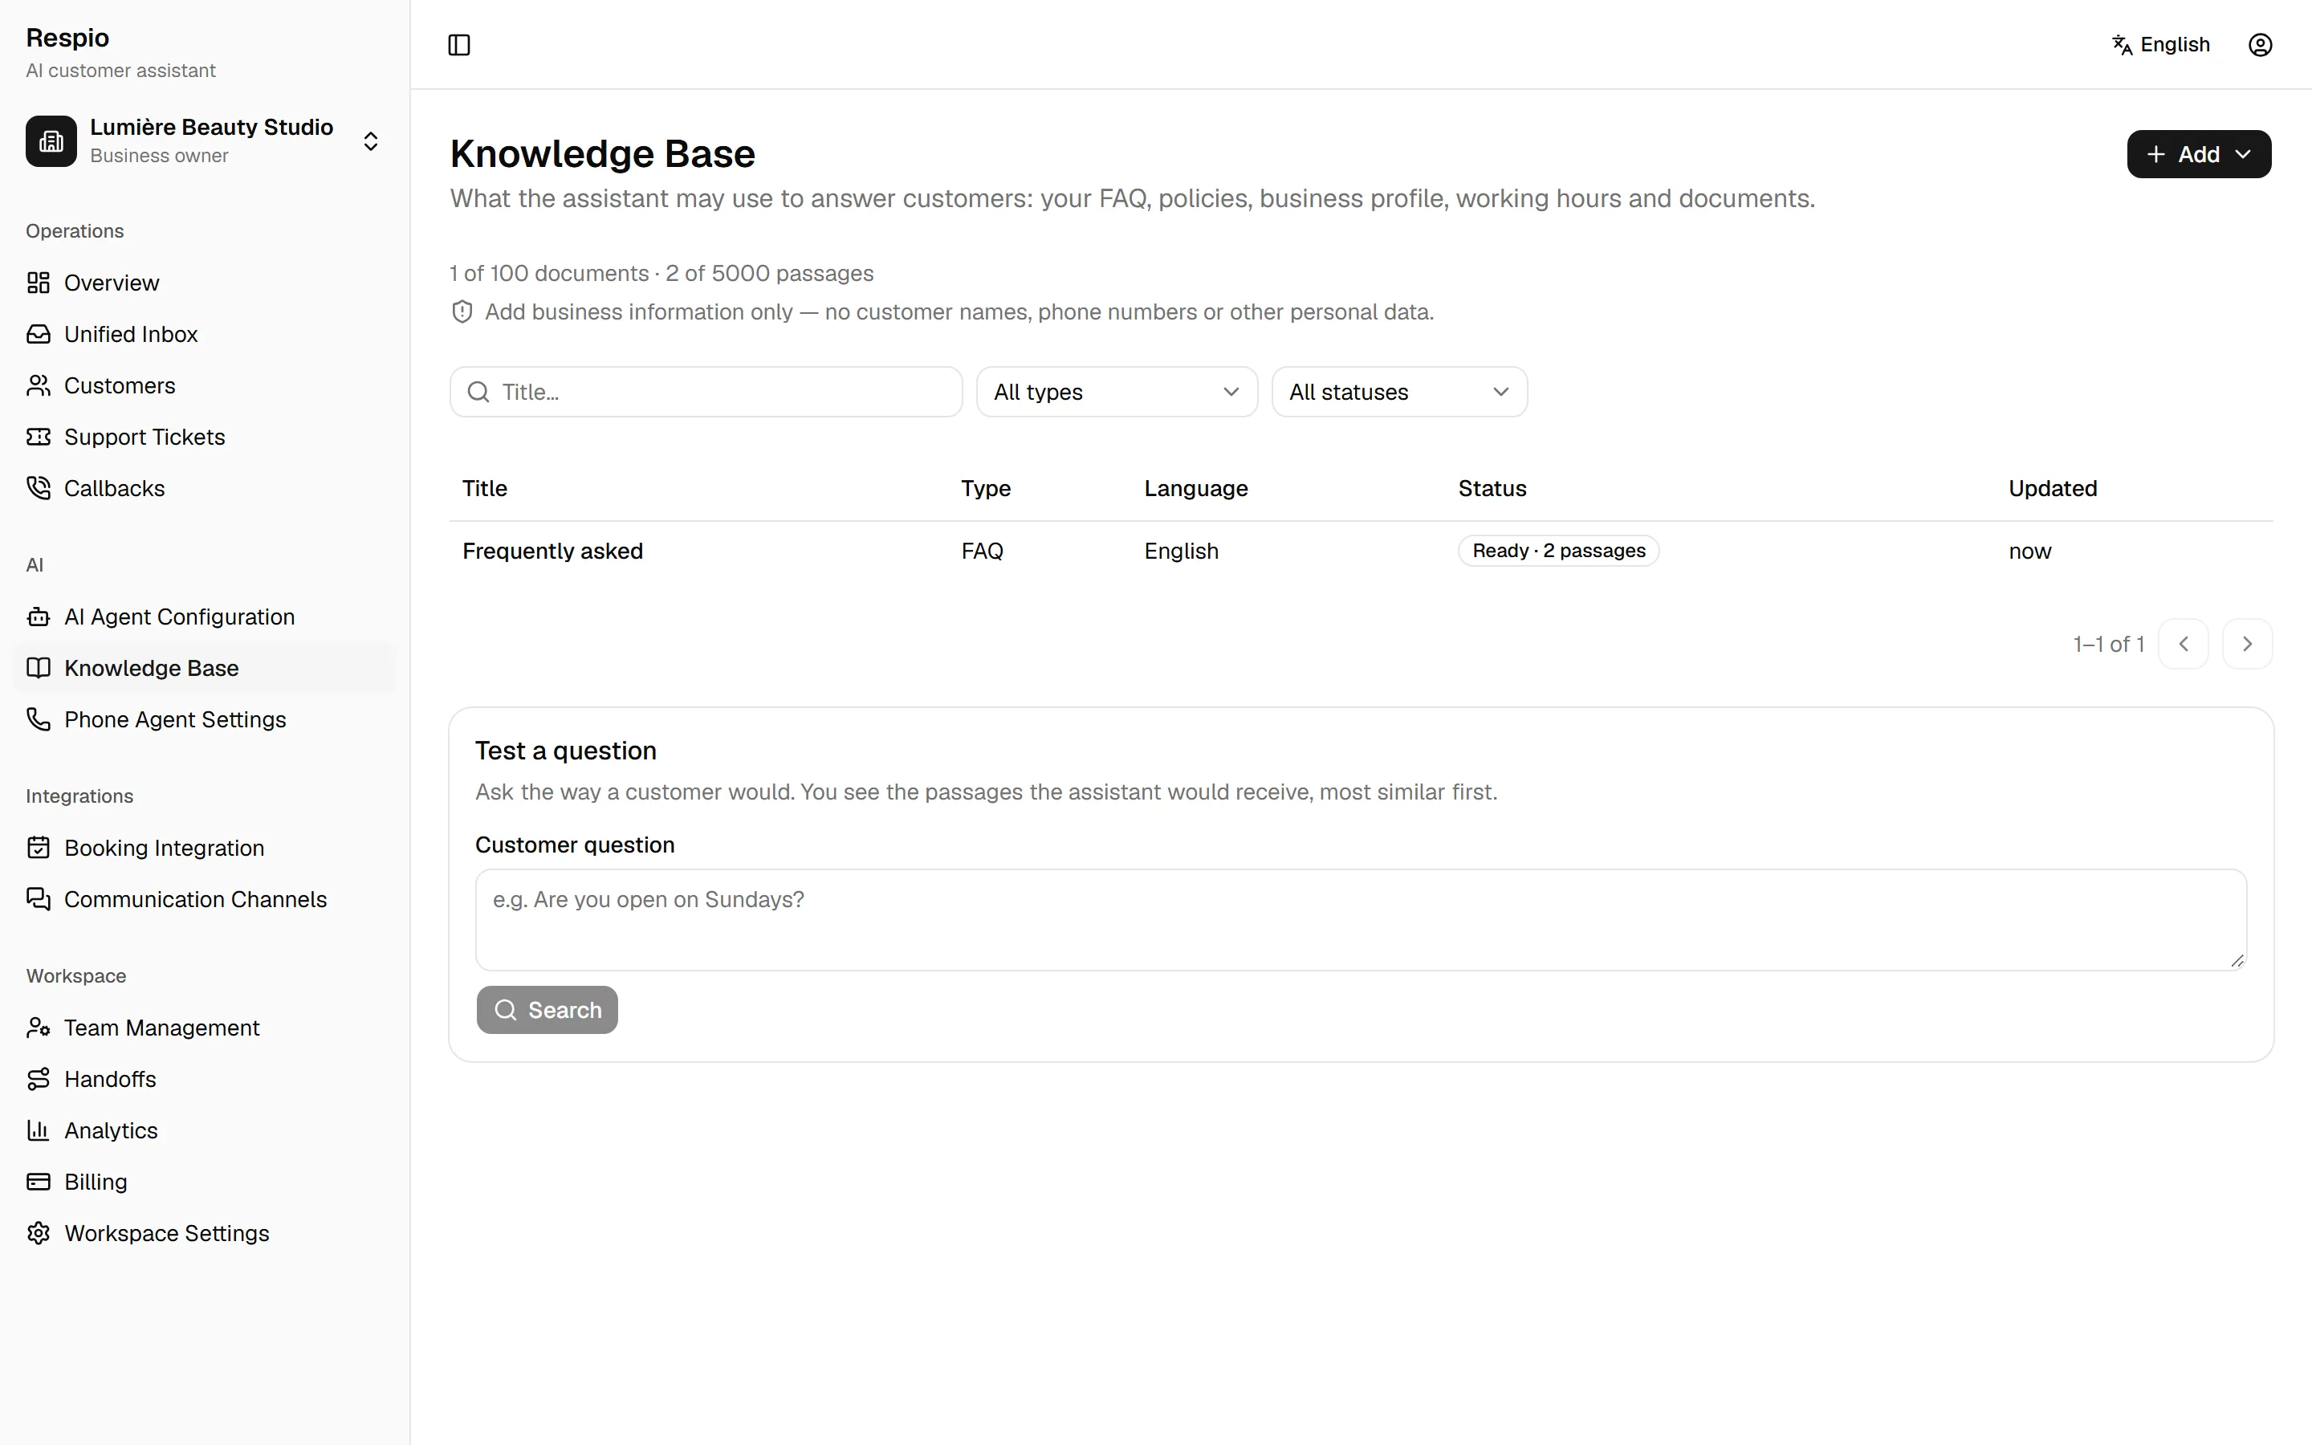
Task: Click the magnifier icon in Title search
Action: pos(478,392)
